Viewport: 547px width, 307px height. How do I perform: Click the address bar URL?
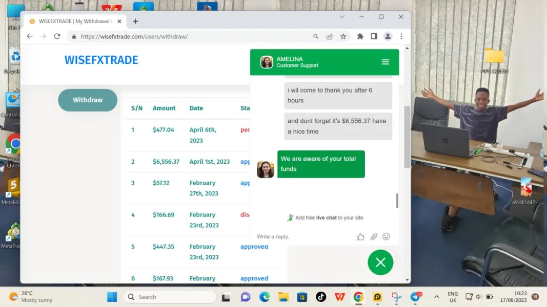click(x=134, y=36)
